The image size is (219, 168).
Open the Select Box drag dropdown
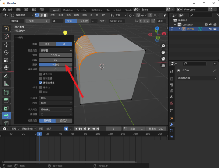(117, 21)
